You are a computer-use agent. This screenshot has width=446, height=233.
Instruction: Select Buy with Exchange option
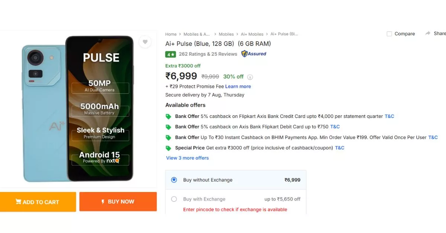[174, 199]
